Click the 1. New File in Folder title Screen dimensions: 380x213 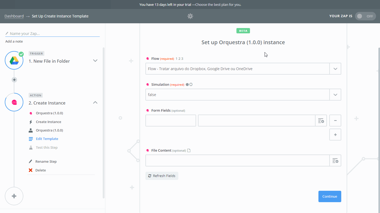click(x=49, y=61)
